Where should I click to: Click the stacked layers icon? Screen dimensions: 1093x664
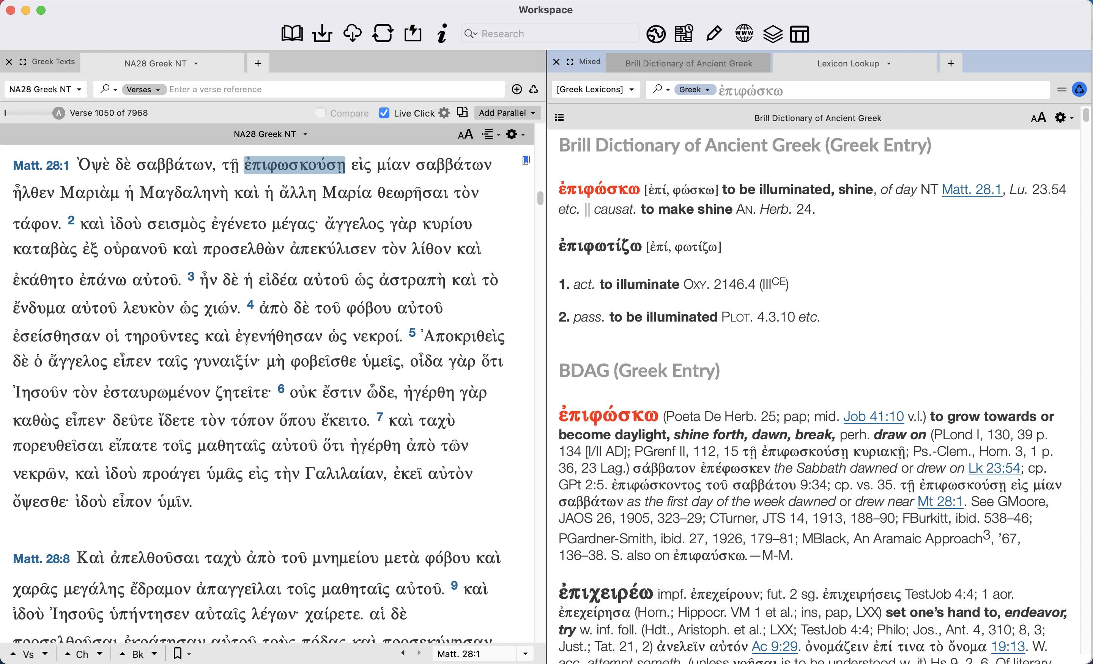coord(772,34)
